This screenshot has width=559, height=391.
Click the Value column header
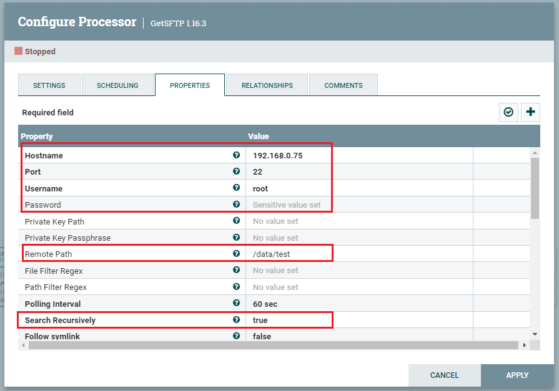tap(259, 136)
